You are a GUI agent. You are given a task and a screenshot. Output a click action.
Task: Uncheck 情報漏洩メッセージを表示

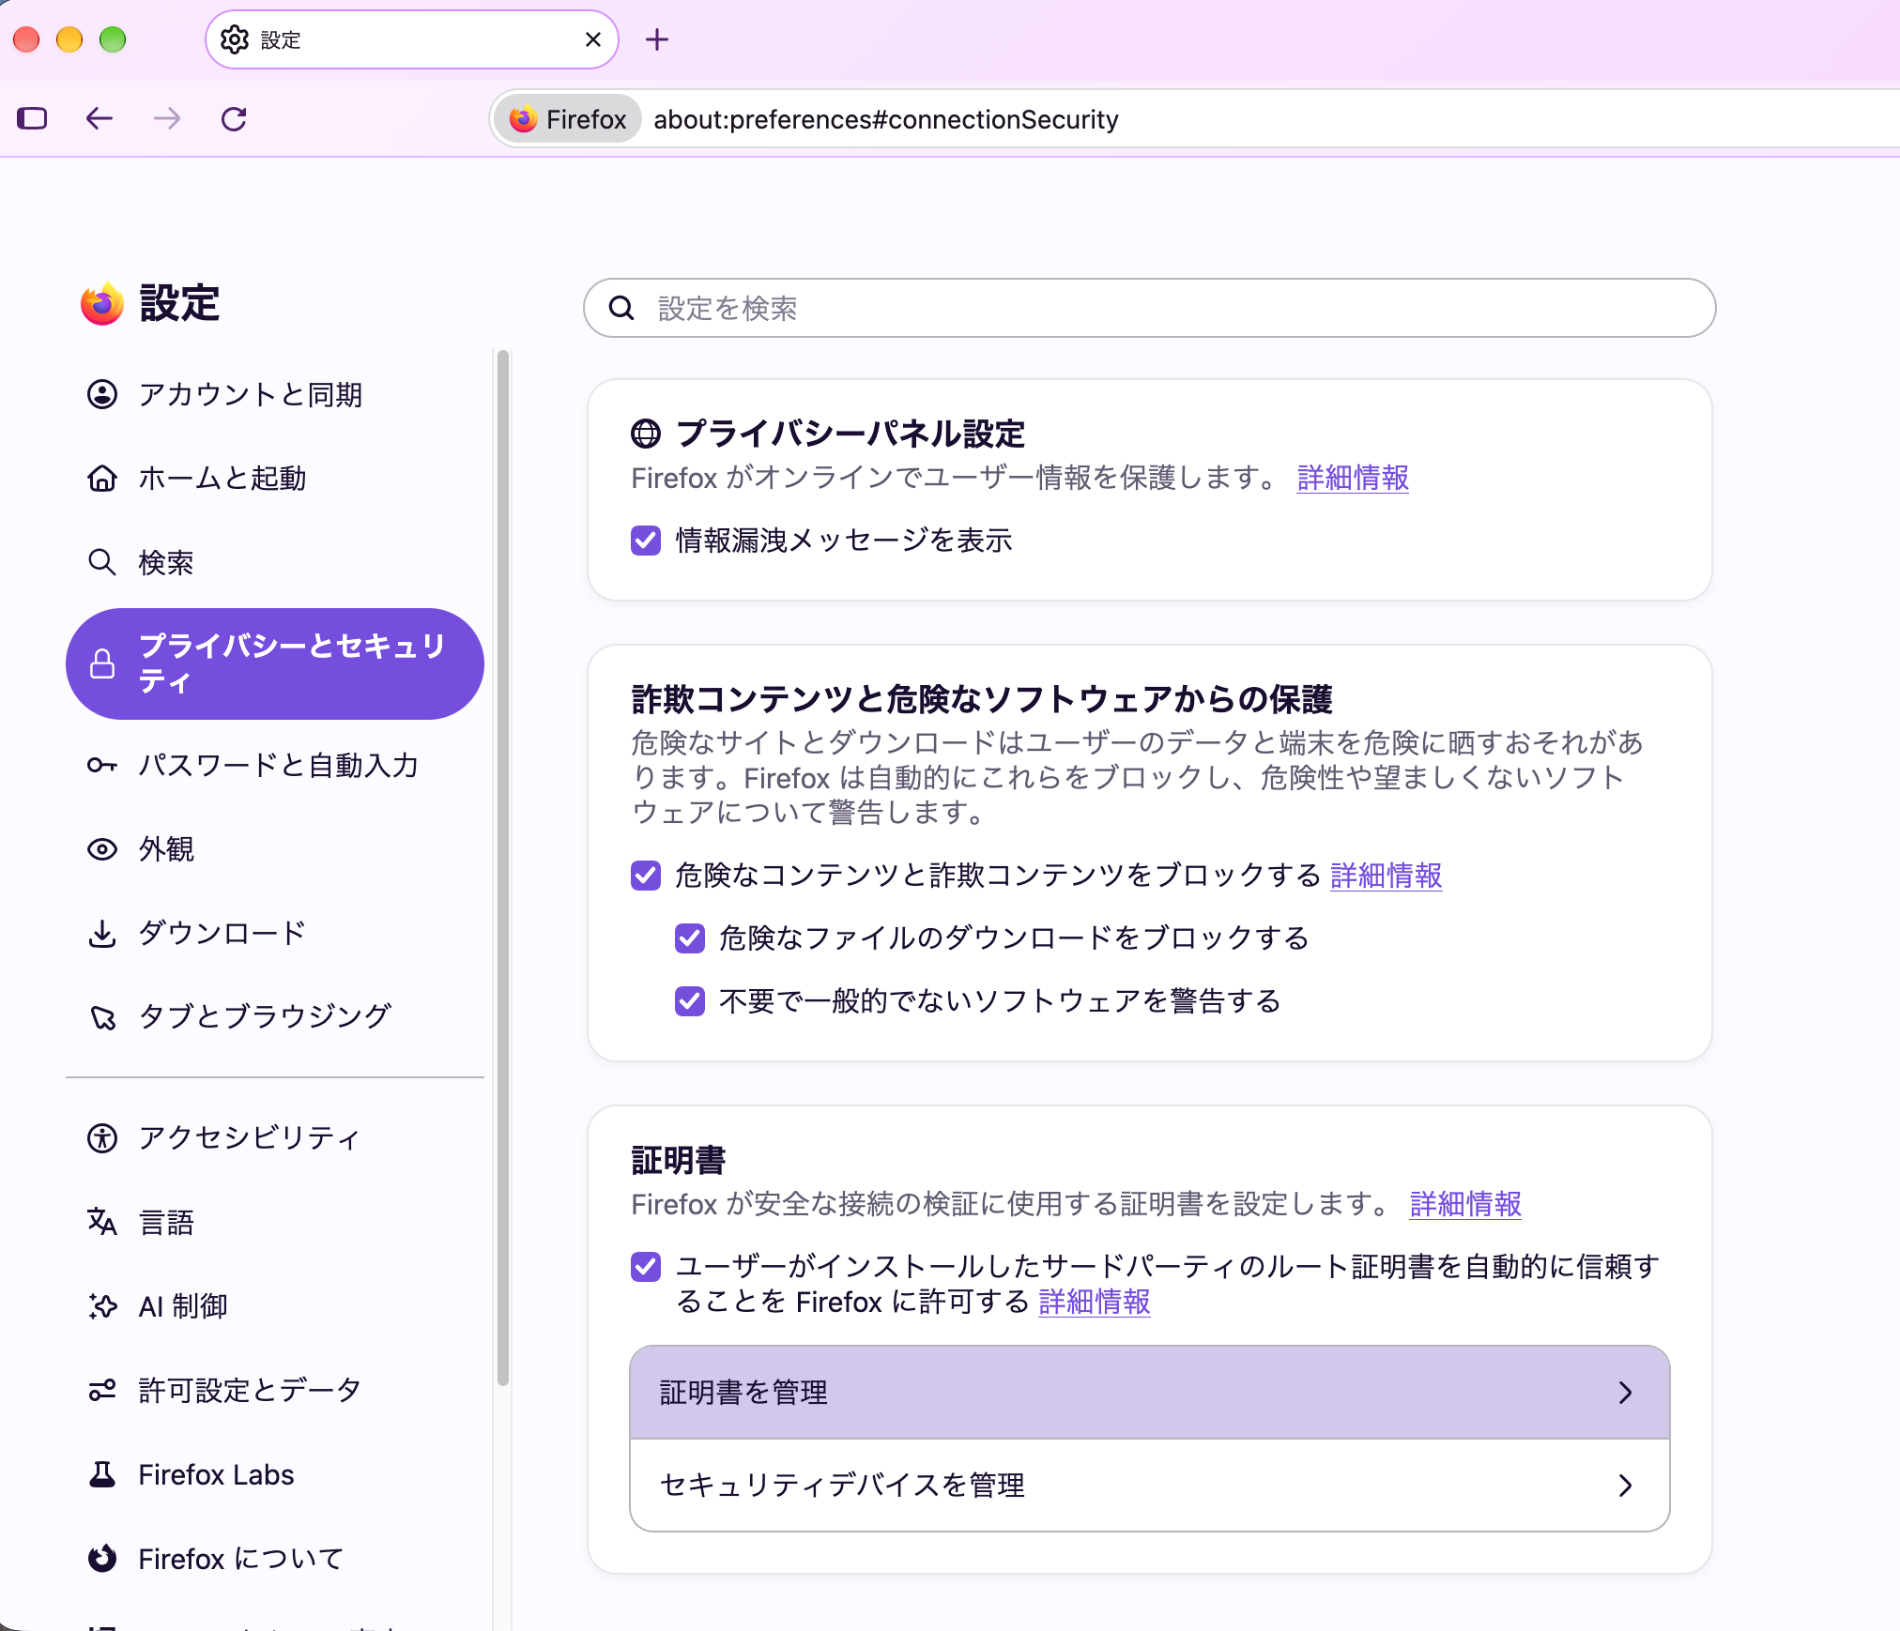(646, 541)
